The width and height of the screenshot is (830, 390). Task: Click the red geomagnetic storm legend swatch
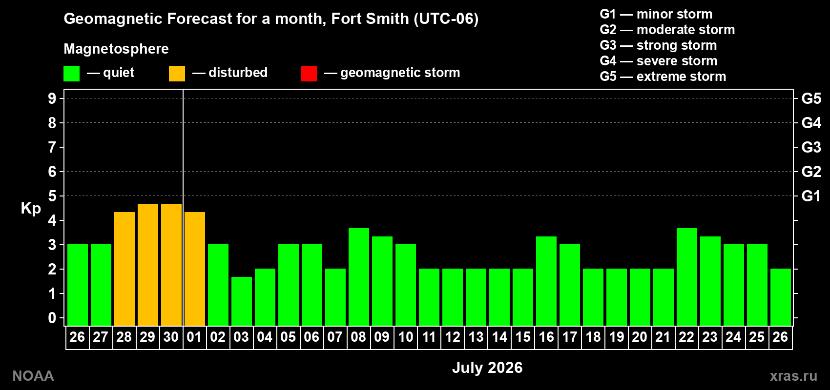tap(309, 74)
